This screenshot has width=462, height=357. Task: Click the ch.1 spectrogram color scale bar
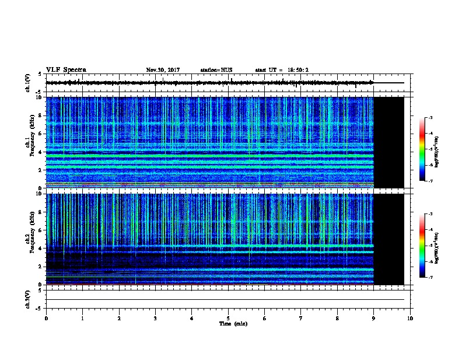point(422,149)
